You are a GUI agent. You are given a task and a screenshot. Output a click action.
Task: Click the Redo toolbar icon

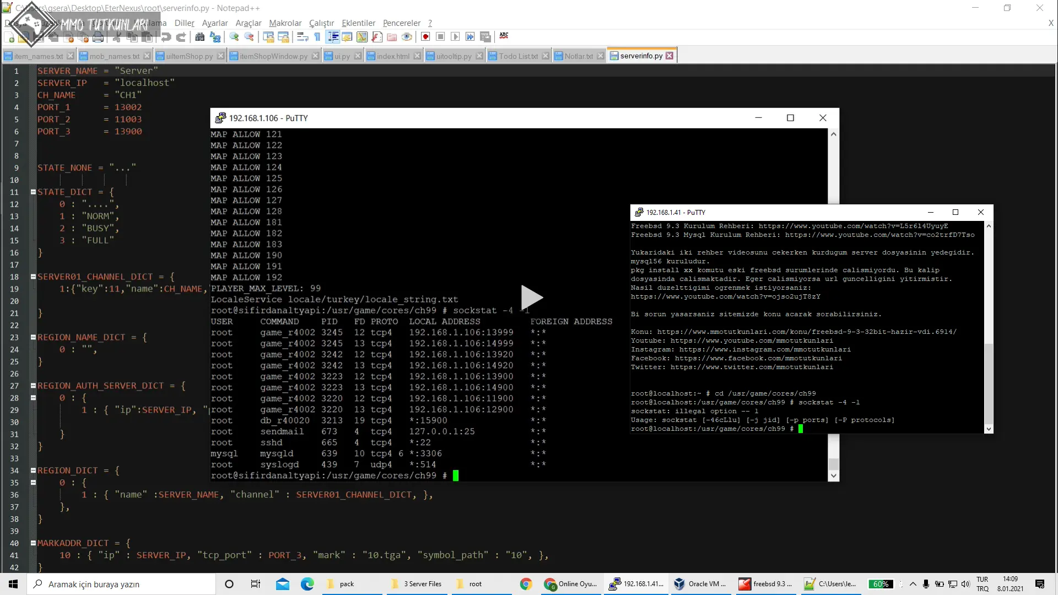click(x=181, y=37)
